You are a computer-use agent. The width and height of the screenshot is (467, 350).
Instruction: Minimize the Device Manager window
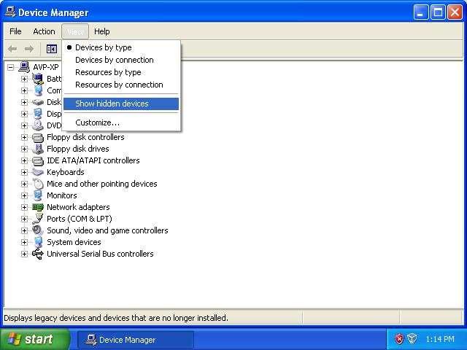coord(420,12)
